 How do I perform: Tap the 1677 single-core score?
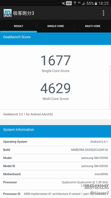point(55,60)
